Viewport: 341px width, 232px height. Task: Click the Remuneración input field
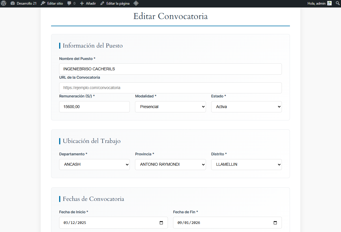coord(94,107)
